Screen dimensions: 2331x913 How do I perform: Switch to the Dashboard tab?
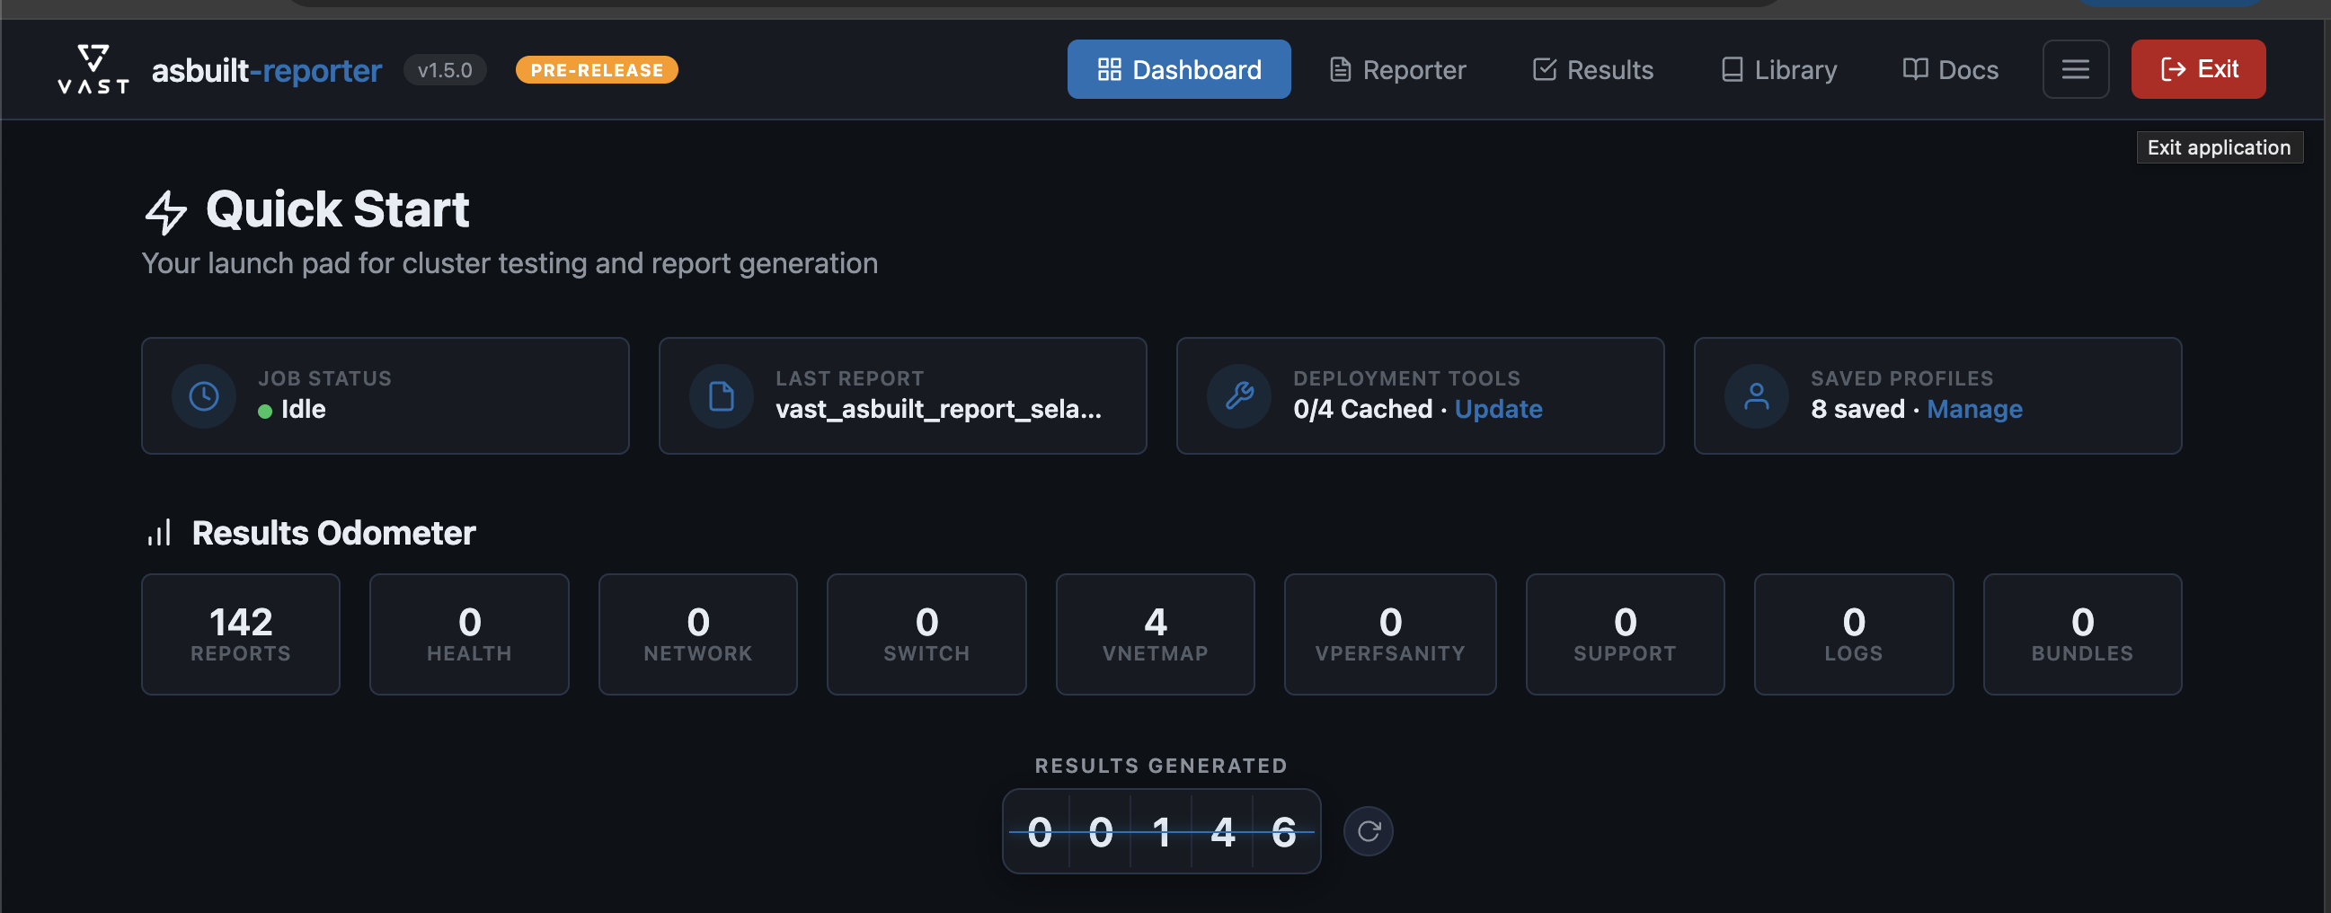[1178, 70]
